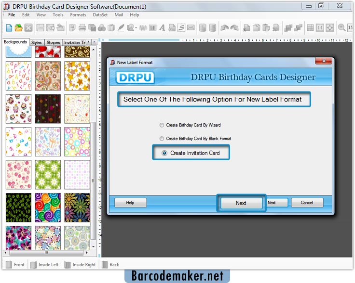Click the bring to front icon
The height and width of the screenshot is (283, 355).
(288, 28)
